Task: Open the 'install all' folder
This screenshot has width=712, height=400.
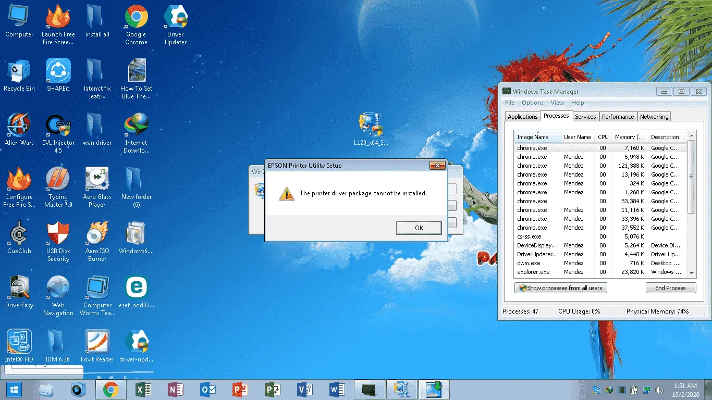Action: (x=97, y=21)
